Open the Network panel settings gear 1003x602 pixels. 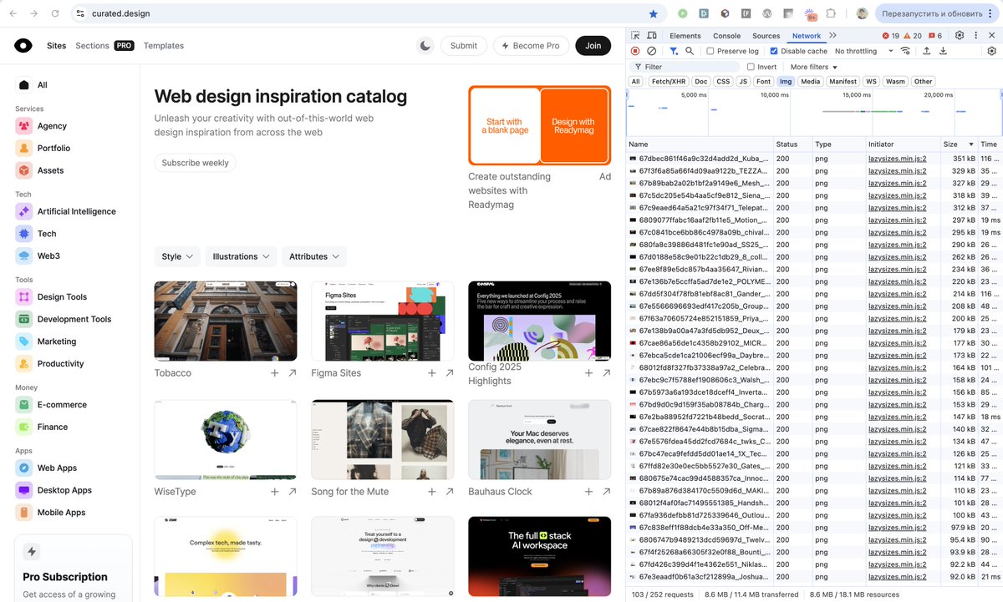click(x=991, y=51)
